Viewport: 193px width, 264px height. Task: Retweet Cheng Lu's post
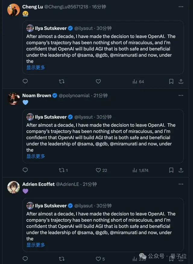[62, 81]
